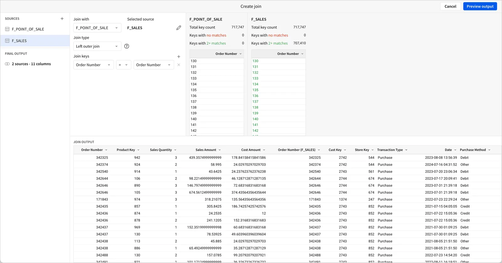Click Preview output button

click(x=480, y=6)
